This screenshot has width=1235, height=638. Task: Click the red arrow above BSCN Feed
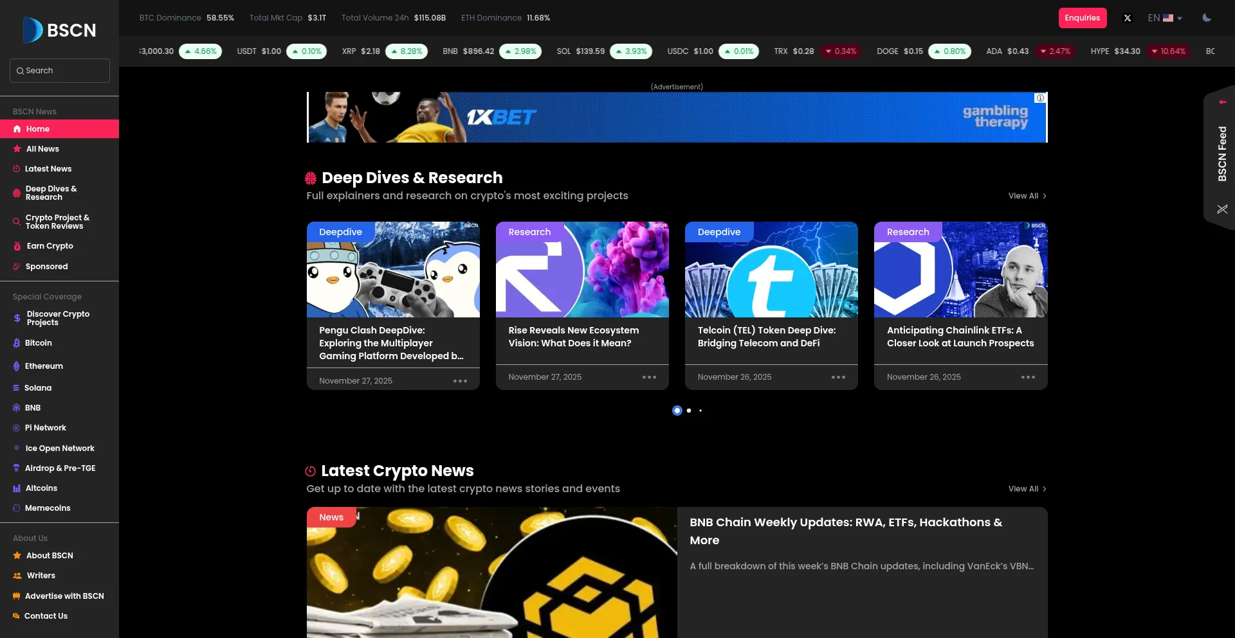(1222, 102)
